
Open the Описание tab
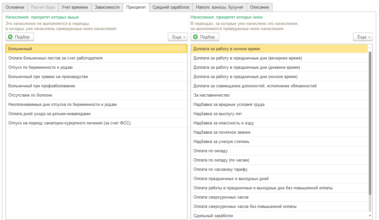point(259,7)
